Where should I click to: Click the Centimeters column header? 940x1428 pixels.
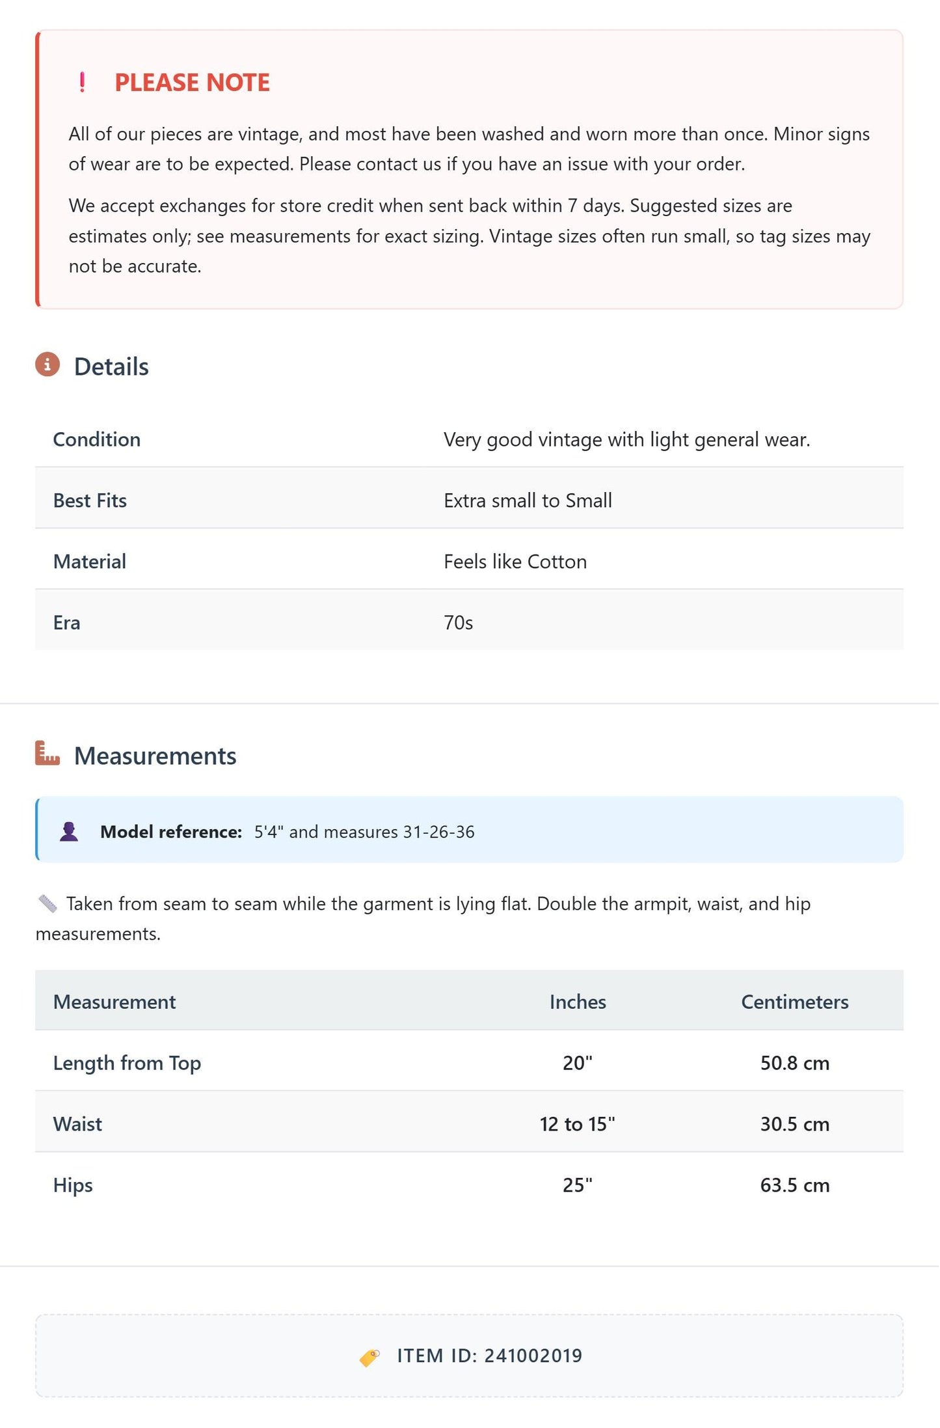click(x=795, y=1002)
